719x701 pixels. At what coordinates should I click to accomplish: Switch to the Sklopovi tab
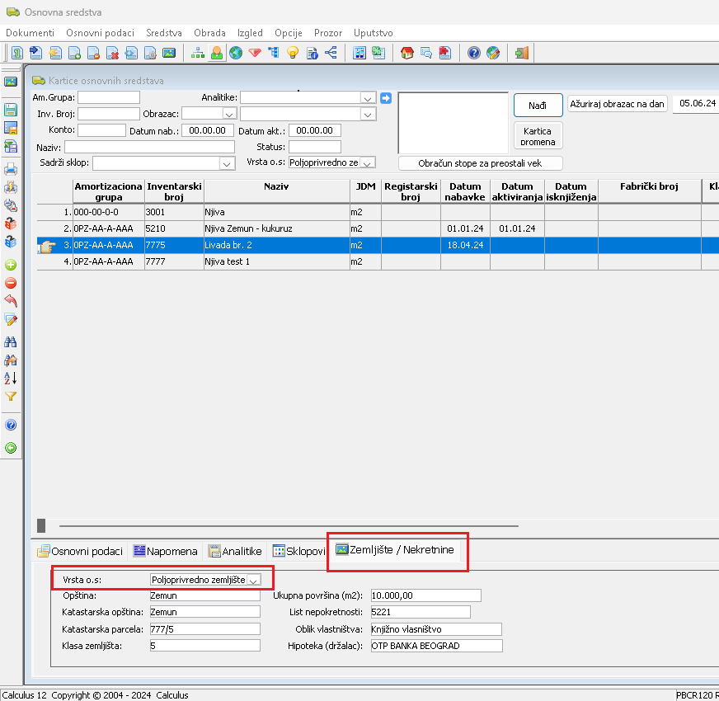pyautogui.click(x=298, y=551)
